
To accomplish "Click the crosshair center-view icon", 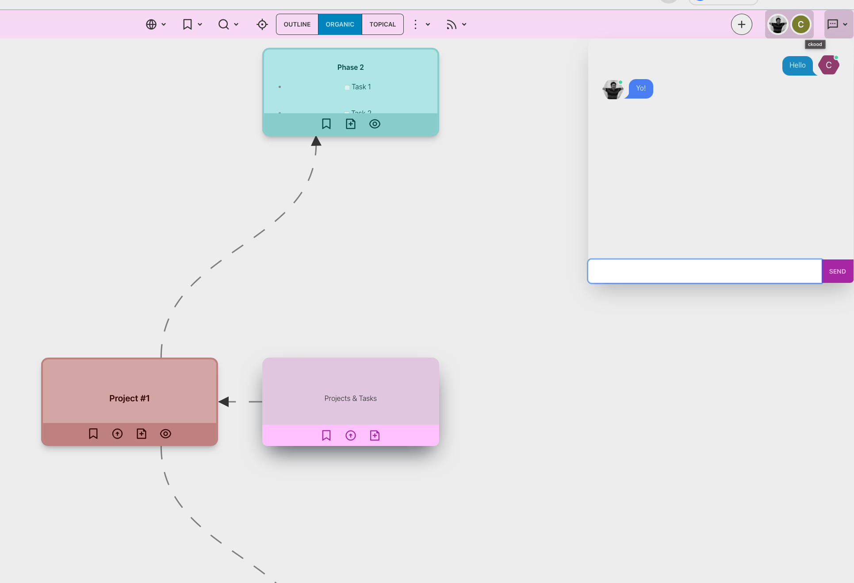I will coord(262,24).
